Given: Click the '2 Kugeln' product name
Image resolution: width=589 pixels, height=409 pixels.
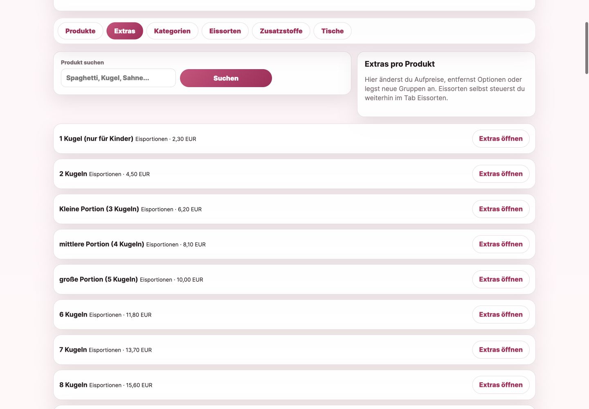Looking at the screenshot, I should point(73,174).
